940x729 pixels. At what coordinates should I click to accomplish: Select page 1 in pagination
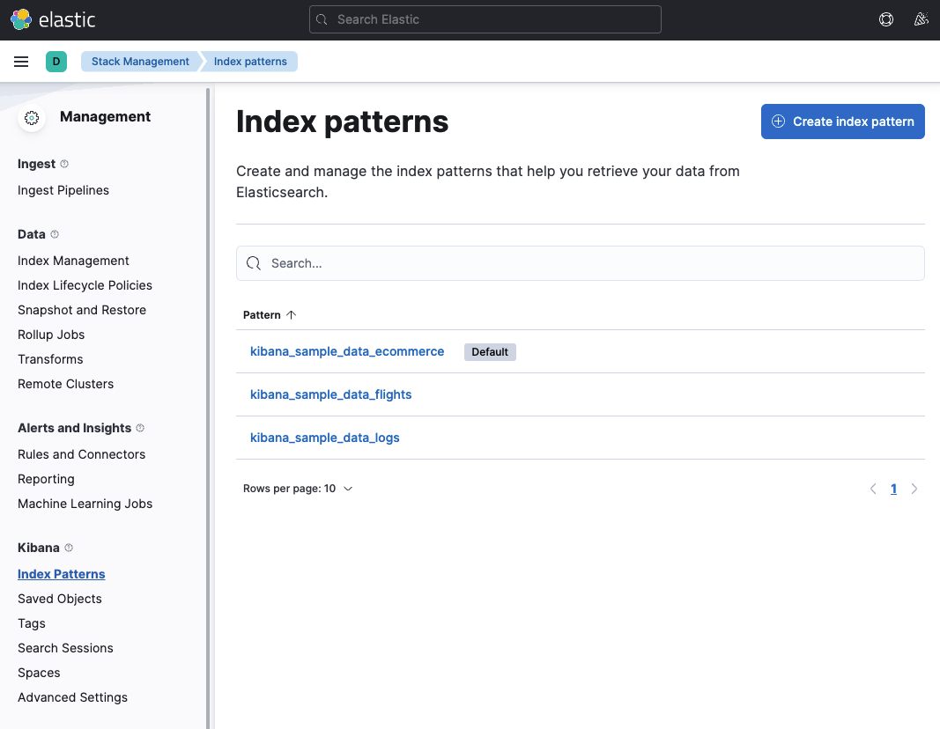[x=893, y=489]
